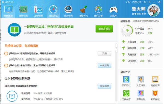Click the warning icon beside 硬件性能
Screen dimensions: 164x104
pyautogui.click(x=6, y=66)
